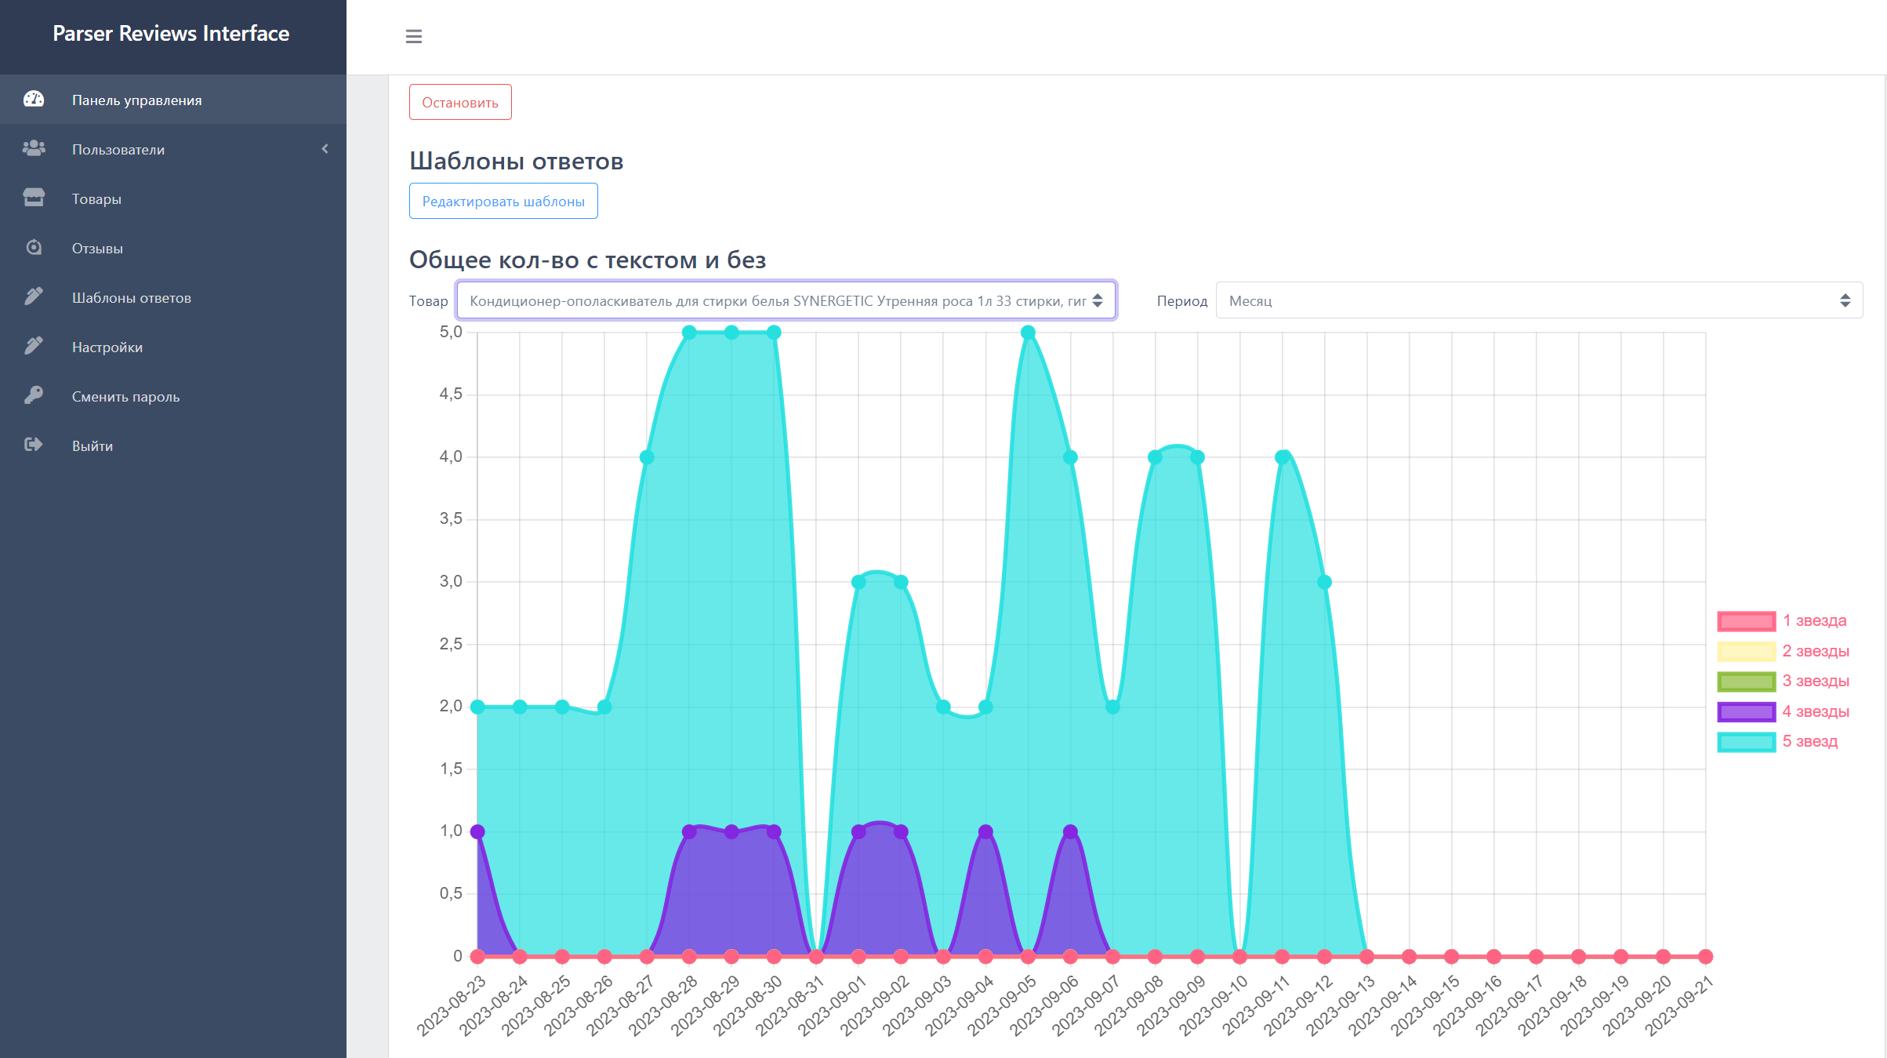Toggle the 5 звезд legend swatch

[x=1746, y=742]
